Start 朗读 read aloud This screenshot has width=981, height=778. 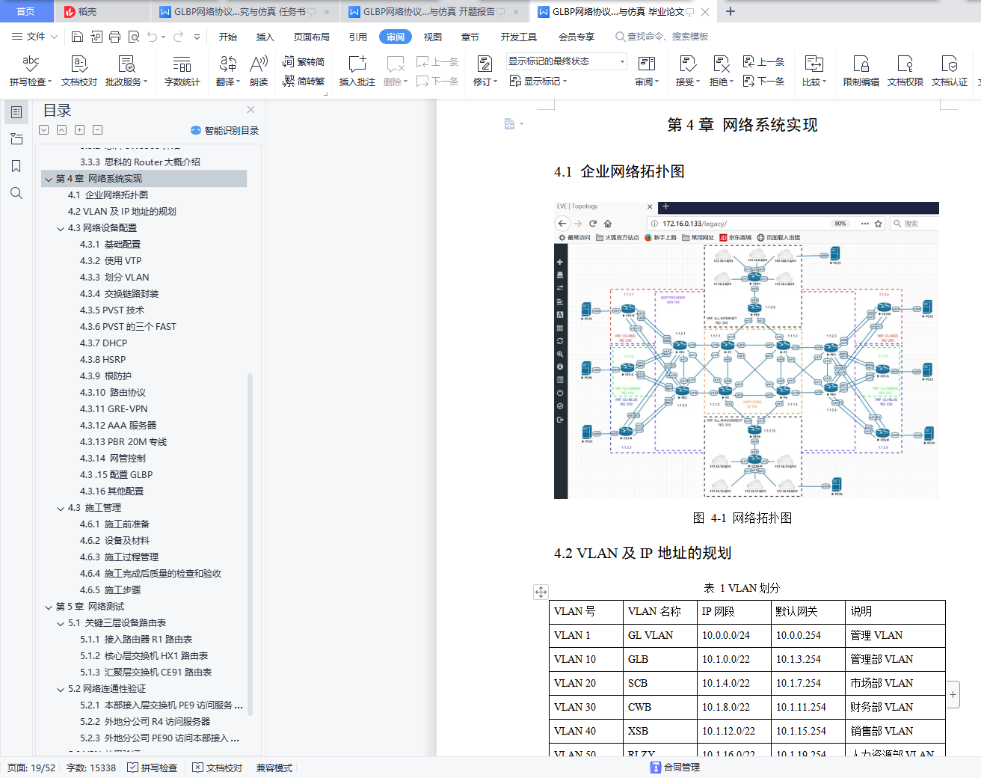click(x=259, y=71)
